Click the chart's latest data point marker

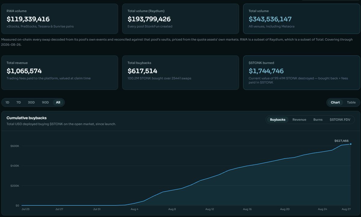coord(351,144)
